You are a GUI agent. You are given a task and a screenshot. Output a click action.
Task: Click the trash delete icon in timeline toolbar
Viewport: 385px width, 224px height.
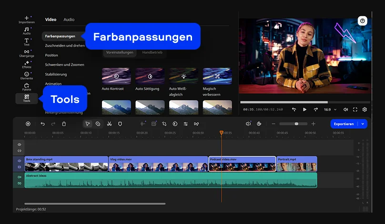point(64,124)
